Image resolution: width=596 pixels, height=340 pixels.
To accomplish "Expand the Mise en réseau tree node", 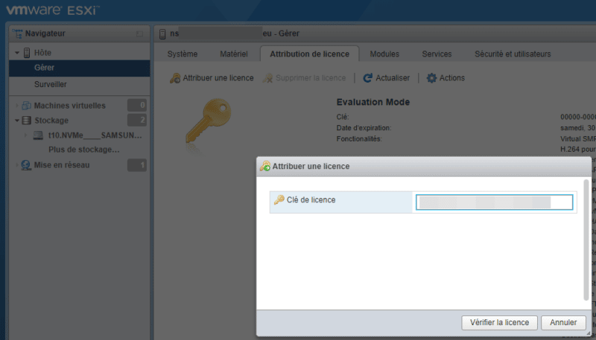I will click(16, 165).
